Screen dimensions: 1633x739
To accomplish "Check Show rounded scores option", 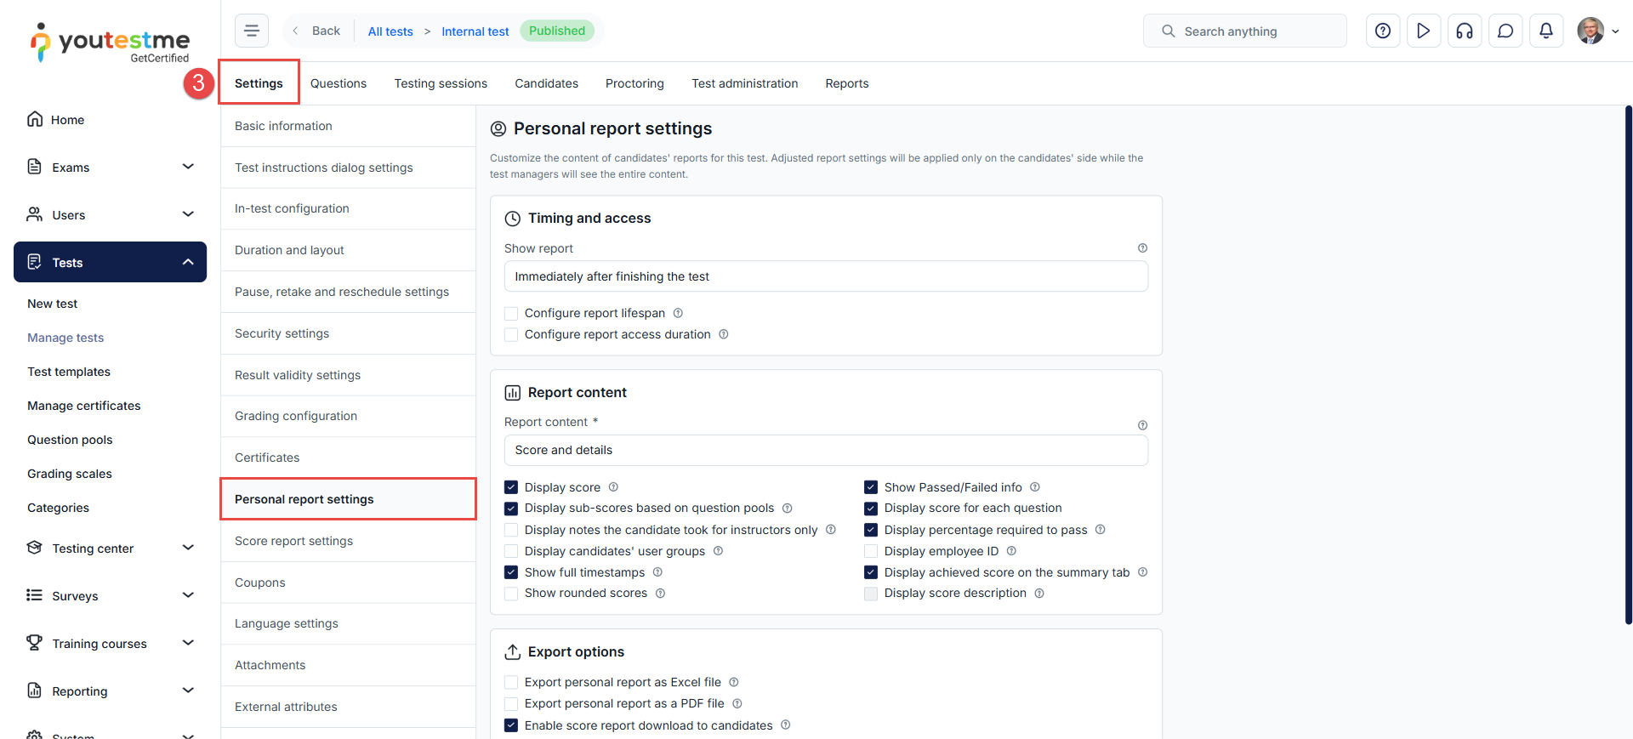I will click(511, 594).
